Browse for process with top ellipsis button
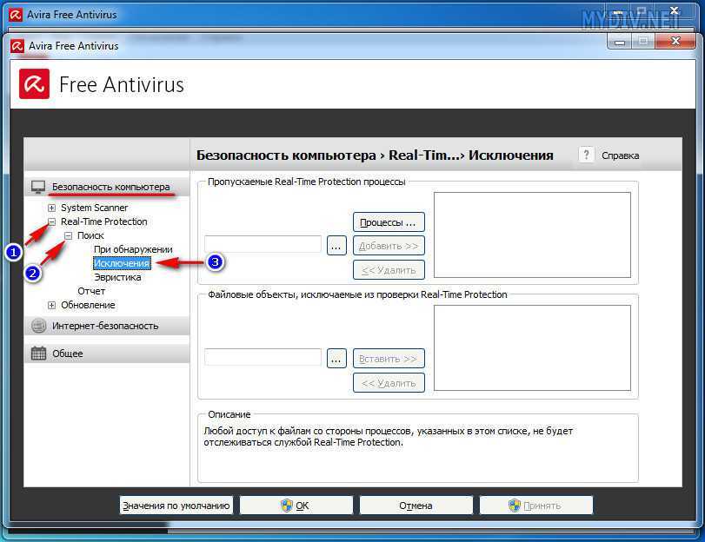 [336, 245]
